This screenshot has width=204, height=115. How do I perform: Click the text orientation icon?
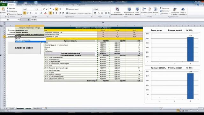click(60, 9)
